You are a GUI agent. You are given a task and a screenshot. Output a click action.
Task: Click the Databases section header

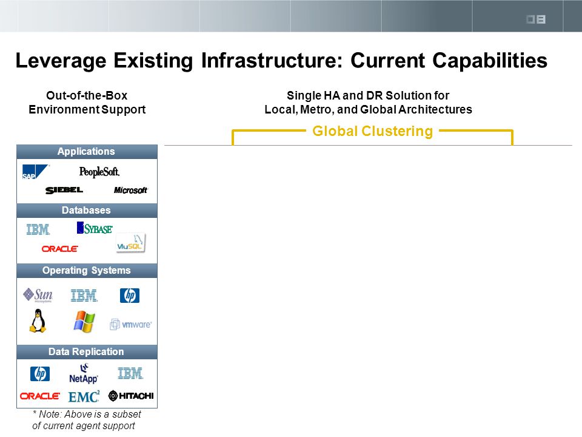(x=87, y=211)
